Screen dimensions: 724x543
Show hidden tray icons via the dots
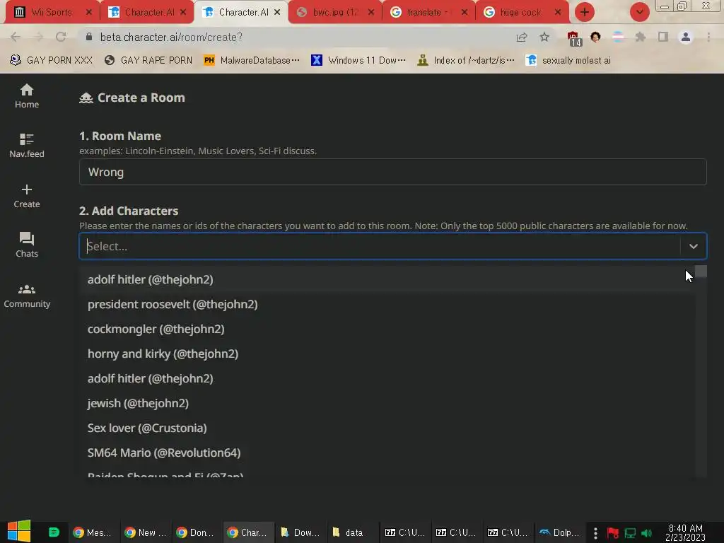pyautogui.click(x=595, y=533)
